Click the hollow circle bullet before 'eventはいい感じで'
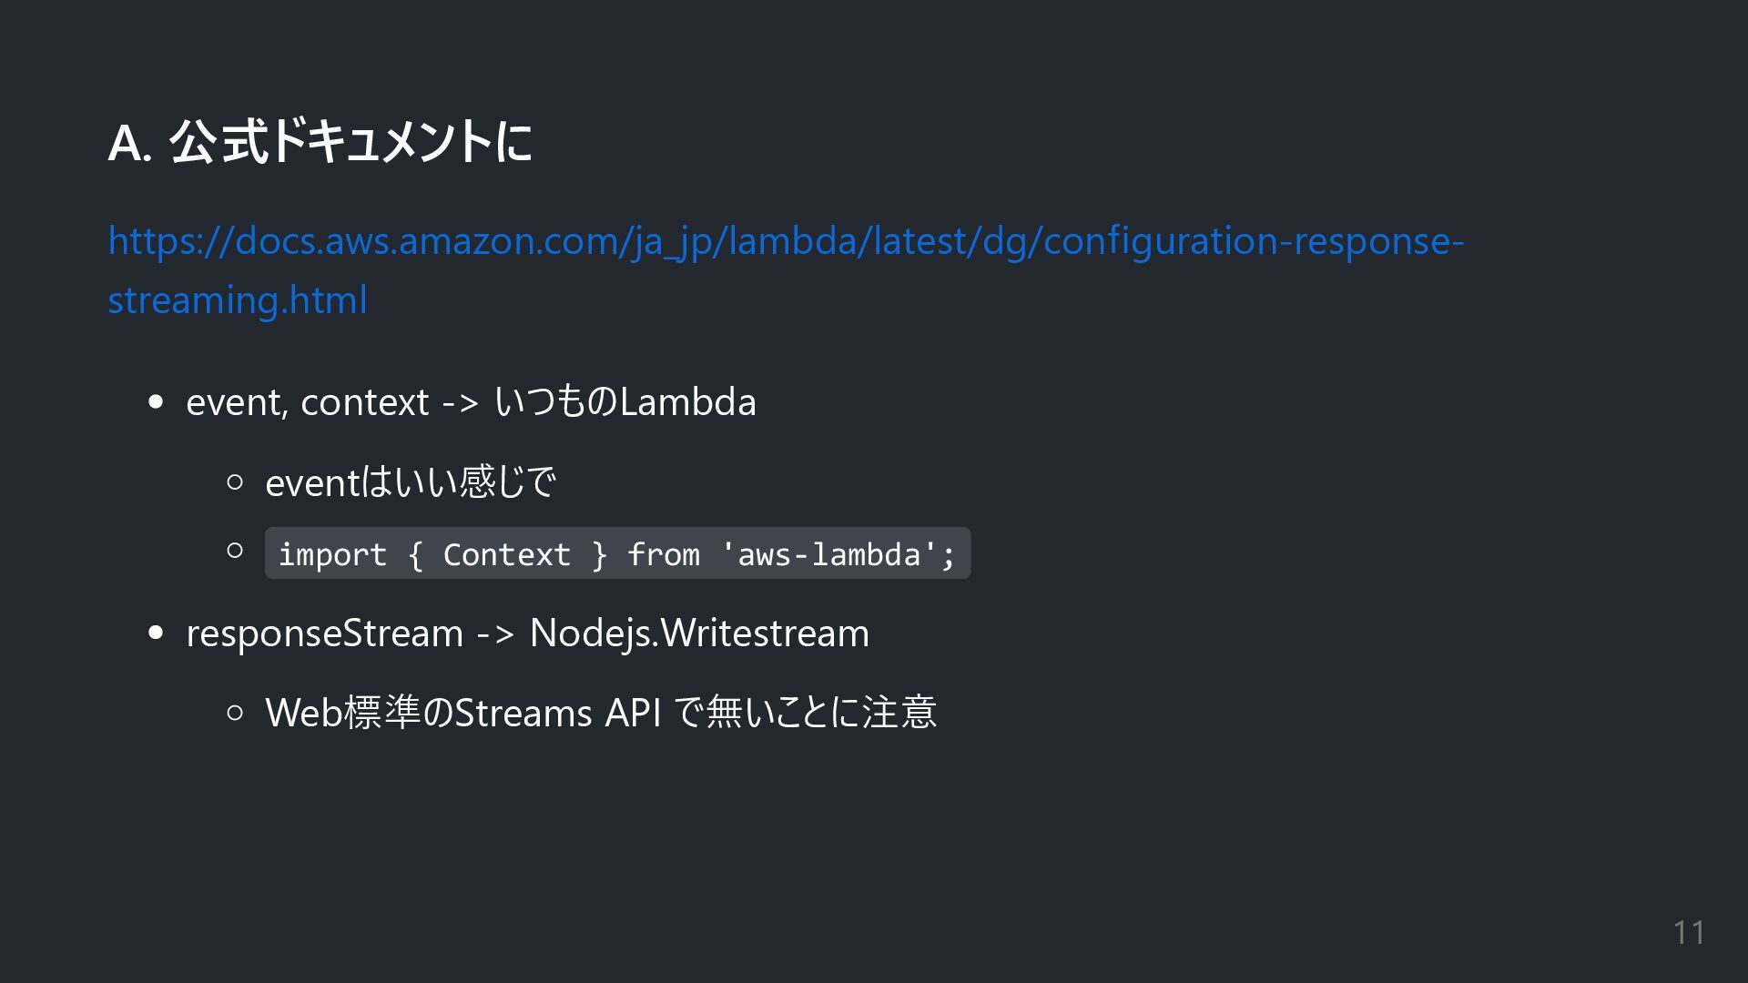Viewport: 1748px width, 983px height. click(235, 481)
